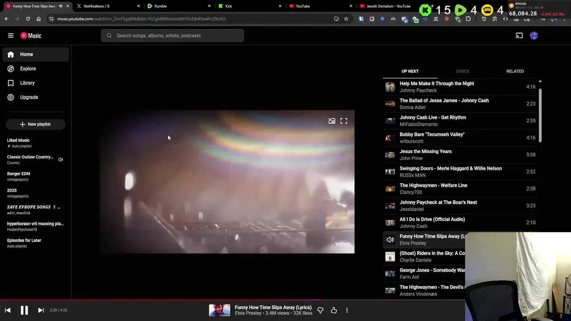This screenshot has height=321, width=571.
Task: Switch to the UP NEXT tab
Action: point(410,71)
